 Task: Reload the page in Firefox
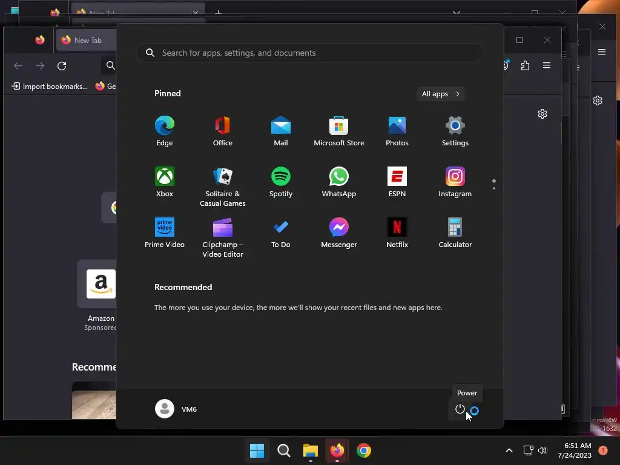point(62,65)
